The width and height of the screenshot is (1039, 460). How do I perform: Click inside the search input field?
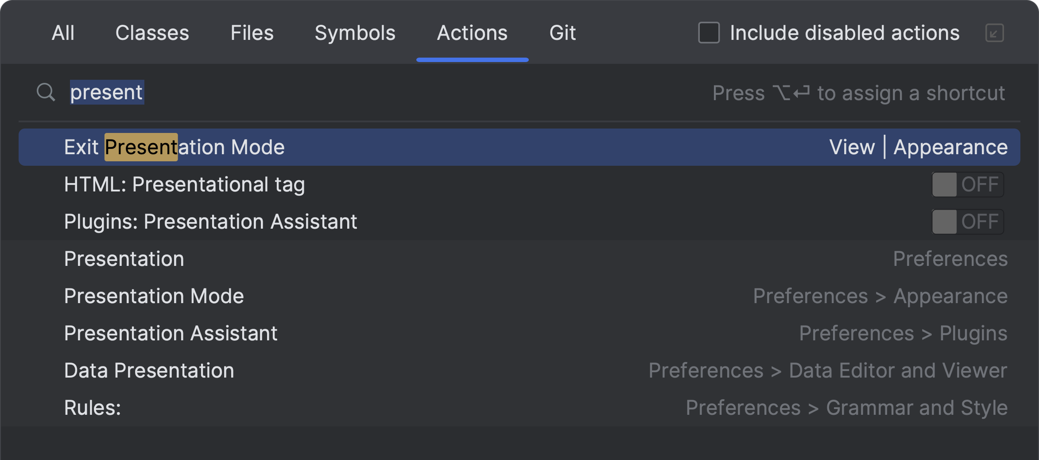click(310, 92)
